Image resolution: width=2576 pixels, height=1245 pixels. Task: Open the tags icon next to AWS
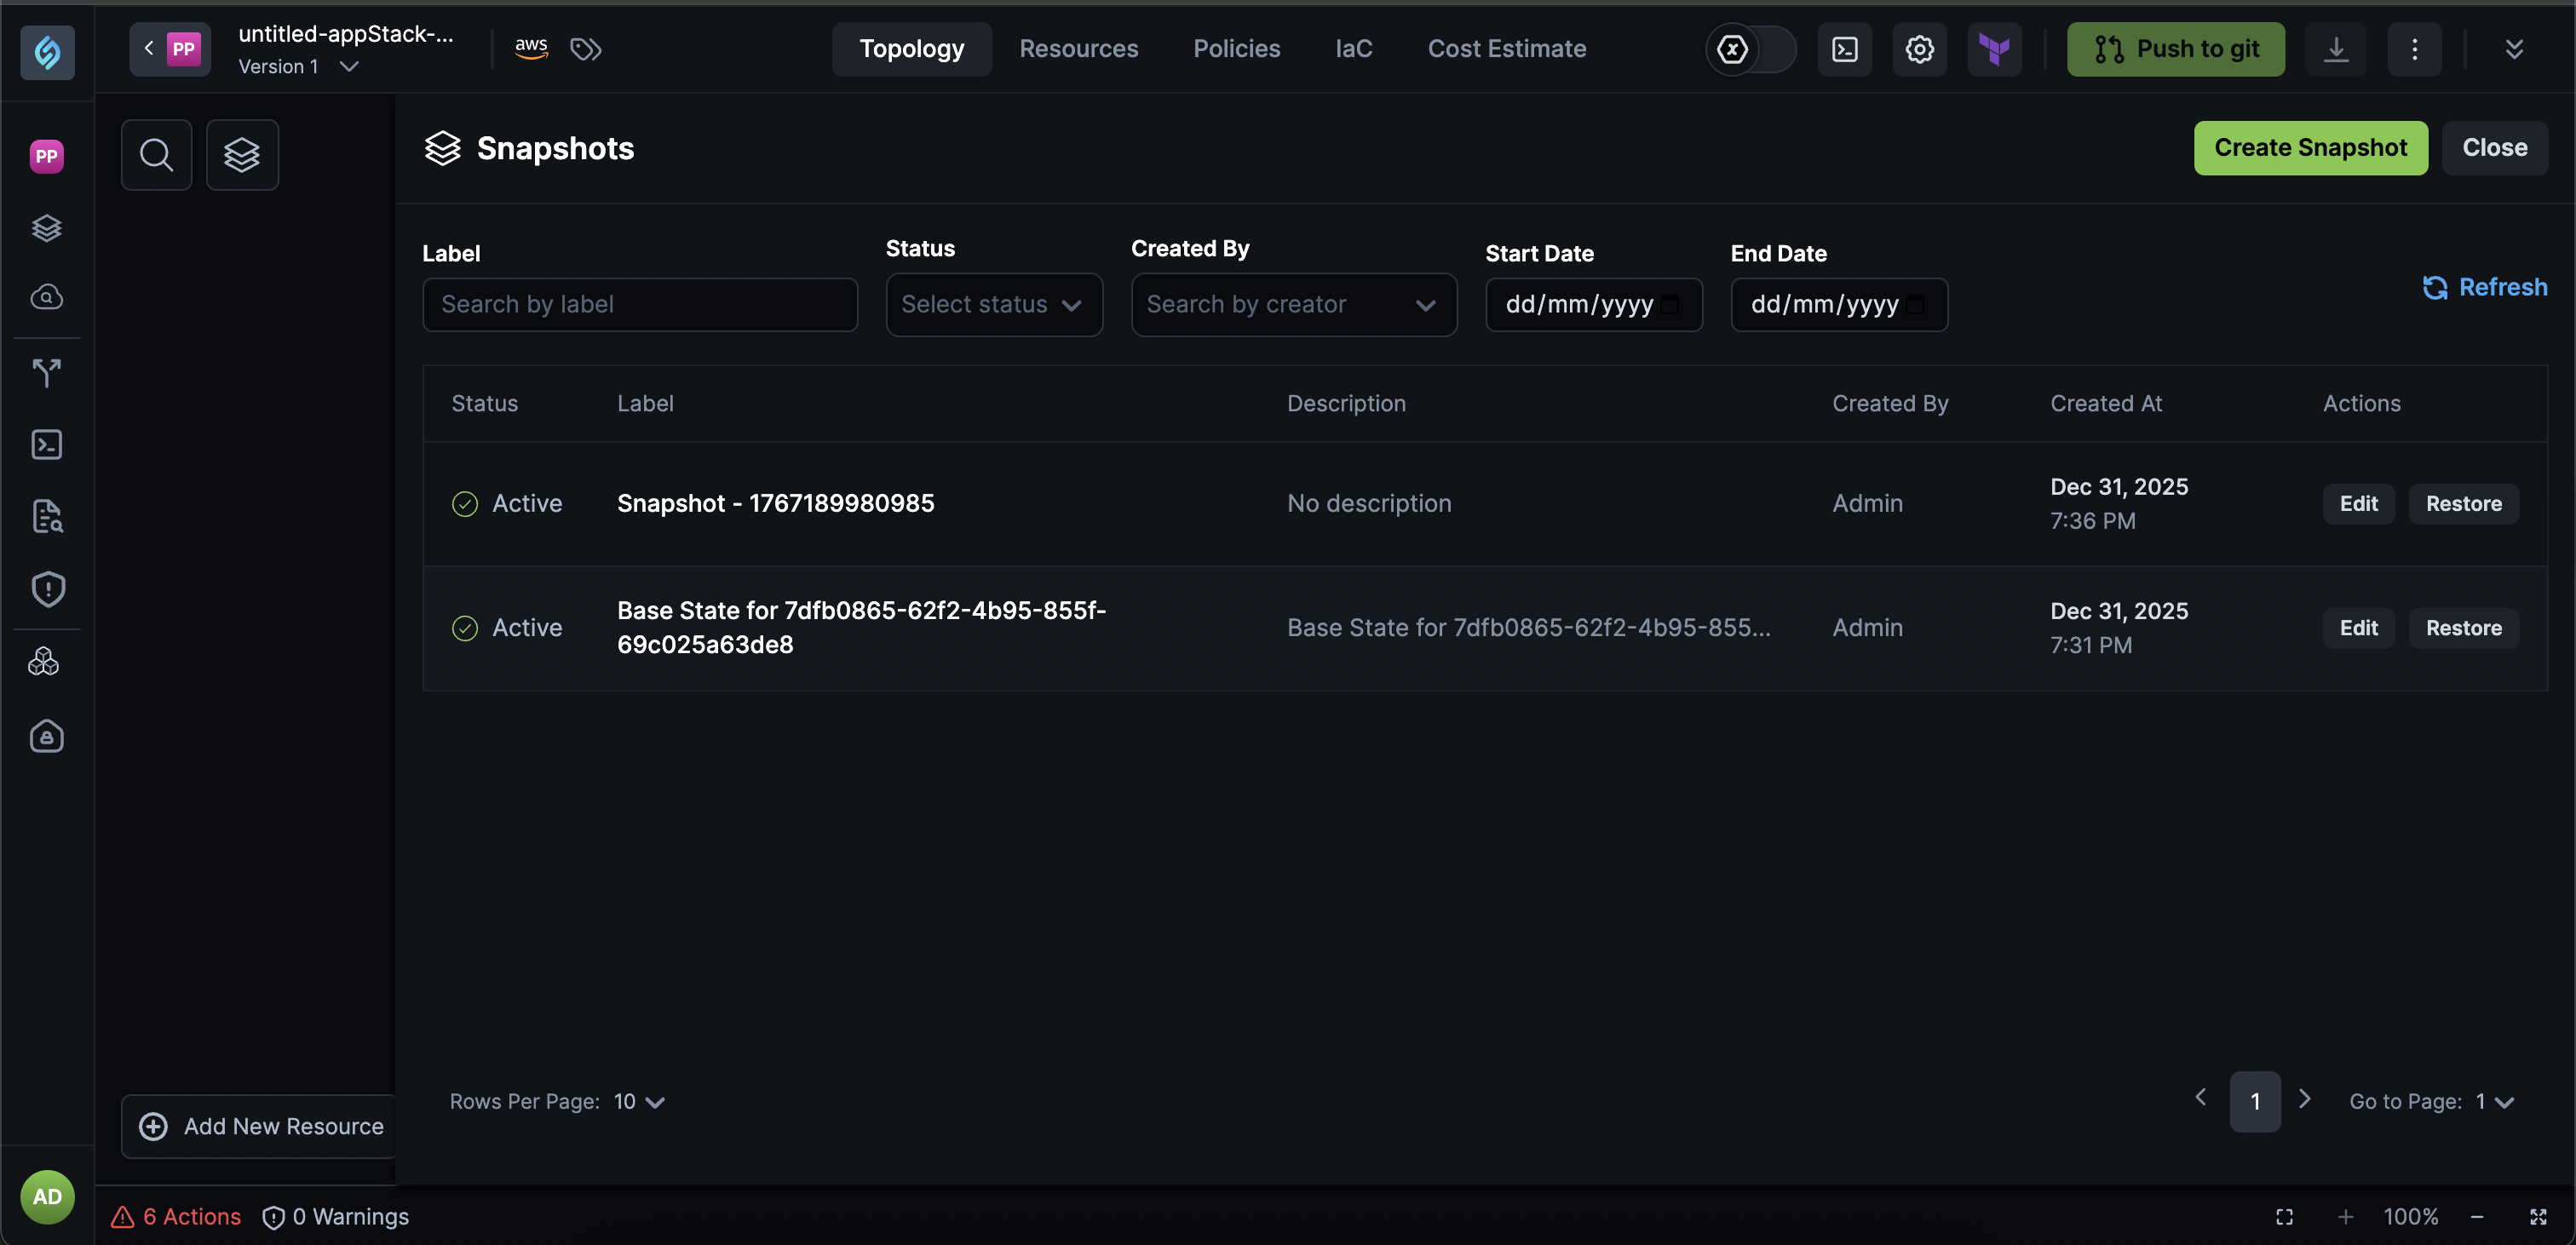(x=586, y=49)
